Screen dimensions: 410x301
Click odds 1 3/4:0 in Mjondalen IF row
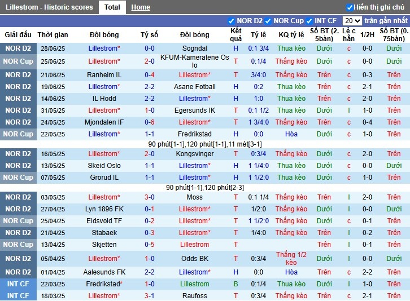coord(258,122)
